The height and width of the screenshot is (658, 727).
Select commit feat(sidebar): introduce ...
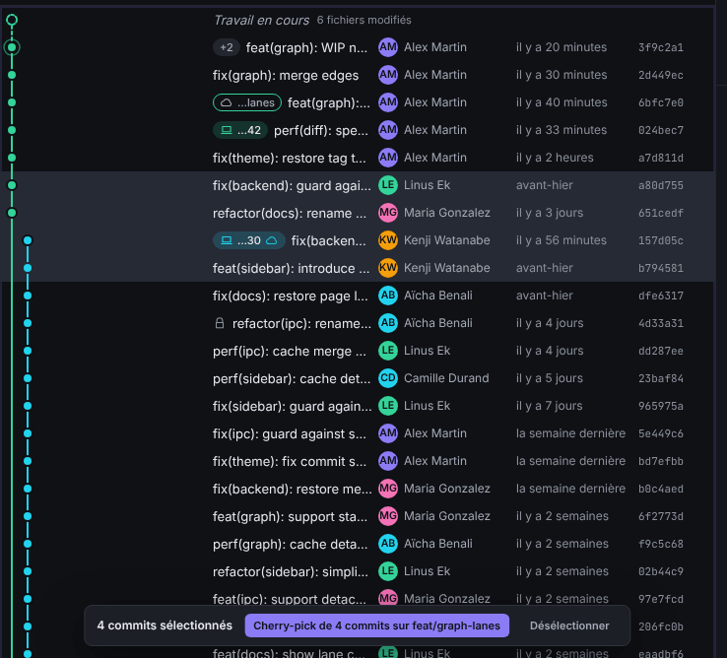[x=357, y=268]
